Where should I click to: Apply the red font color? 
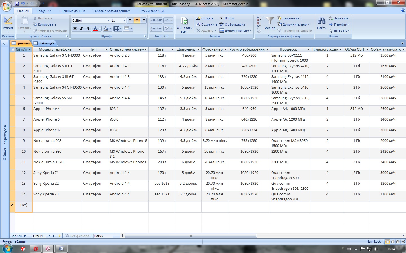tap(95, 29)
